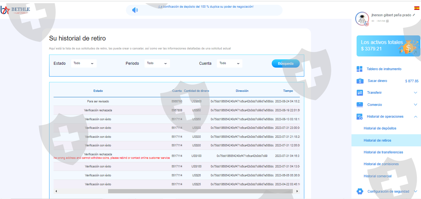Click the Sacar dinero wallet icon
Viewport: 421px width, 199px height.
(x=360, y=81)
